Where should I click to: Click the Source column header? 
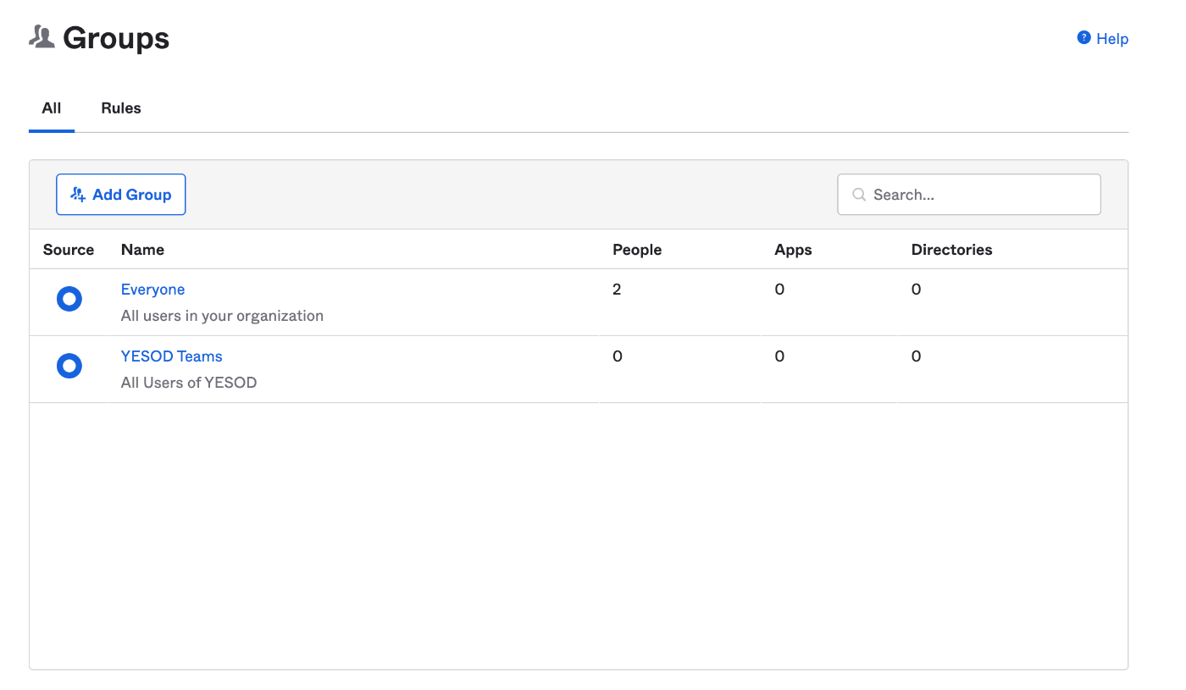click(69, 250)
